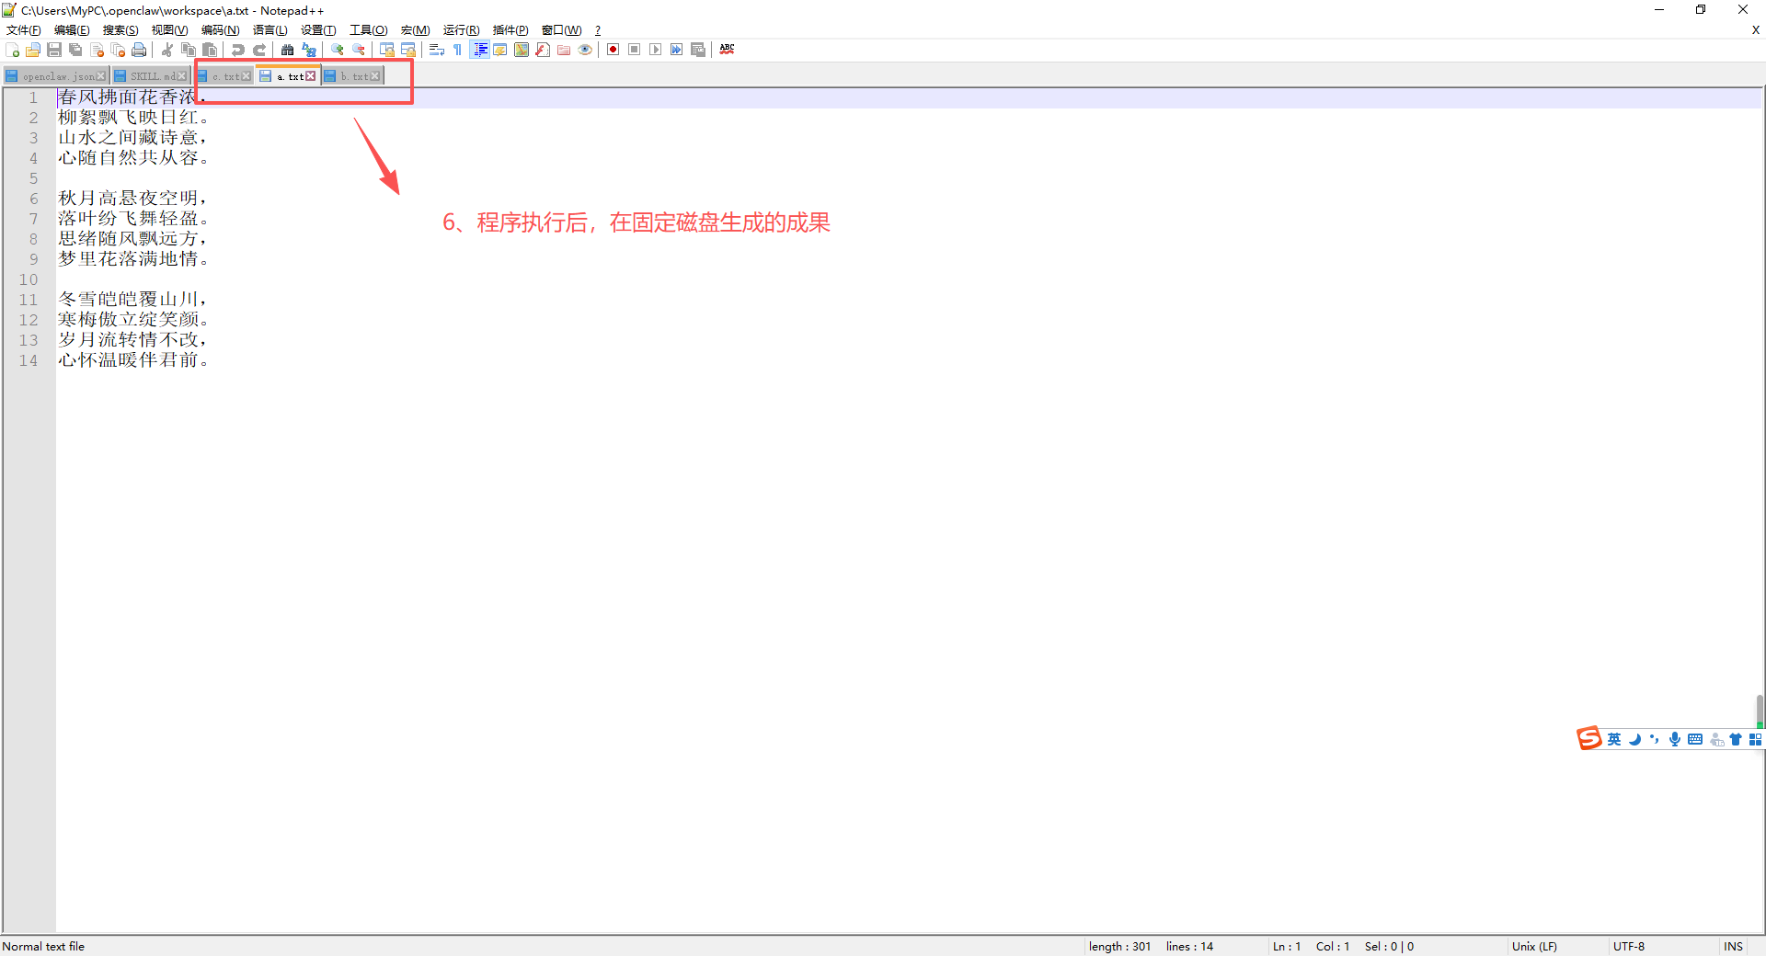This screenshot has width=1766, height=956.
Task: Open the 设置(T) menu
Action: coord(318,30)
